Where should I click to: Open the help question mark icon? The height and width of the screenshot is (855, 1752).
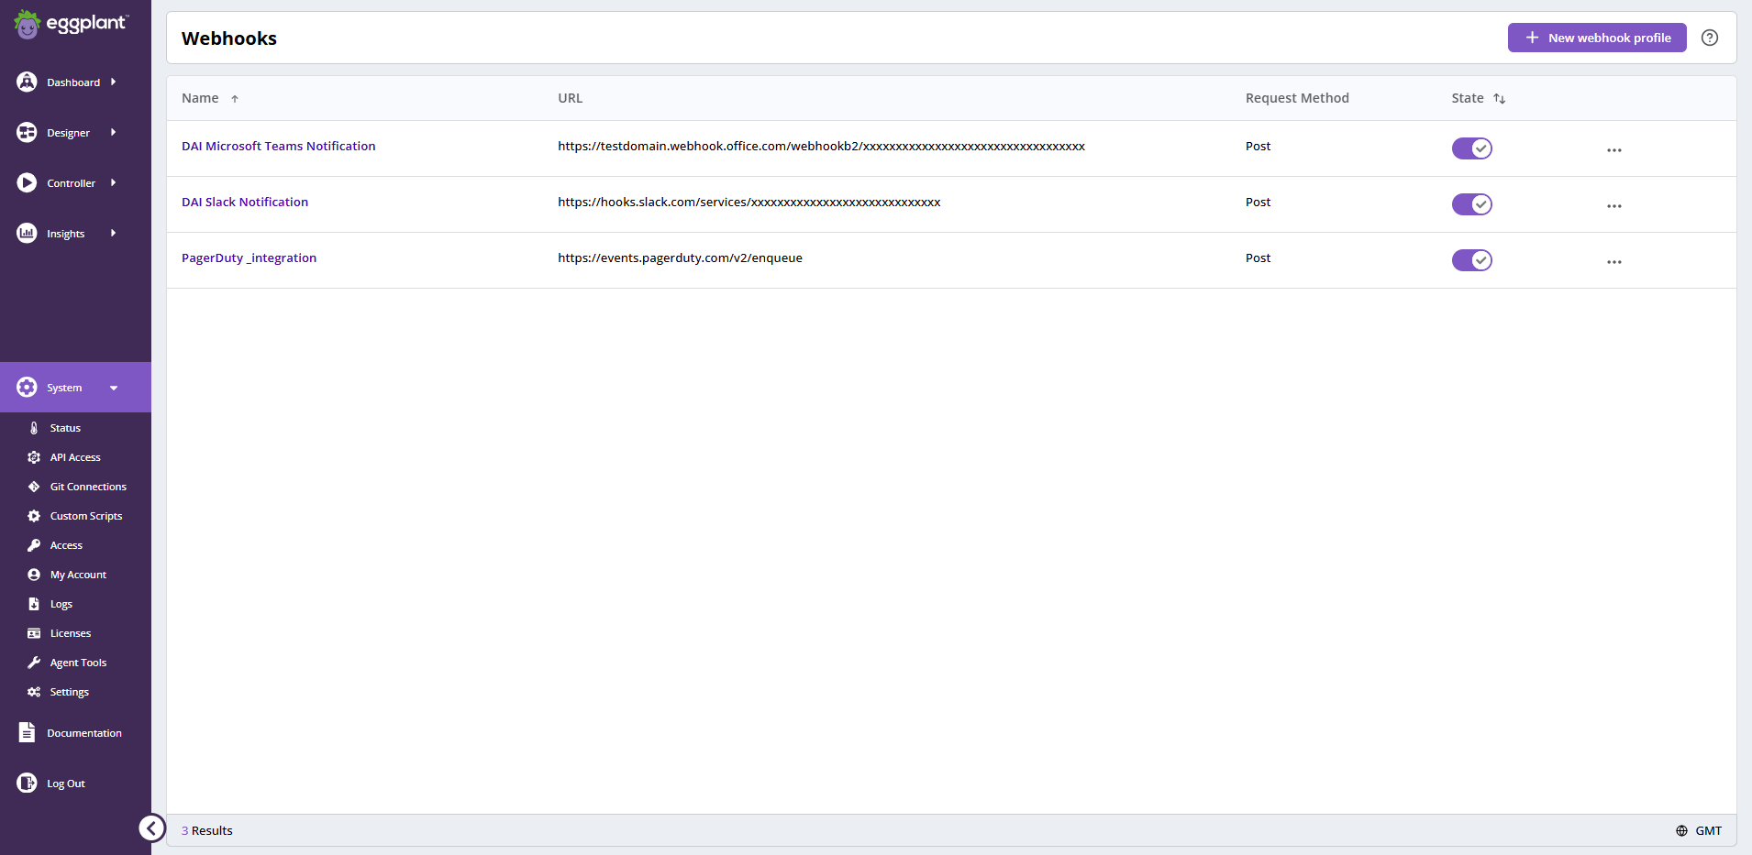point(1710,38)
